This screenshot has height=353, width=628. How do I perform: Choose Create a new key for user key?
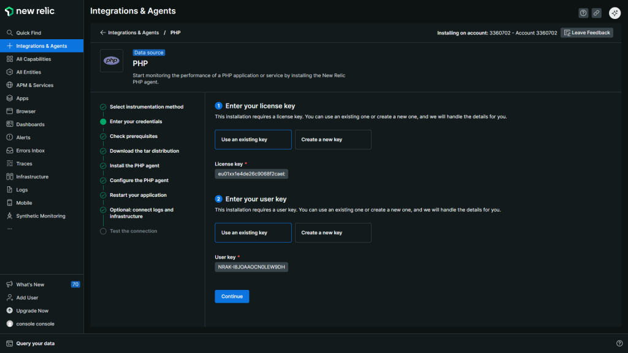tap(333, 233)
